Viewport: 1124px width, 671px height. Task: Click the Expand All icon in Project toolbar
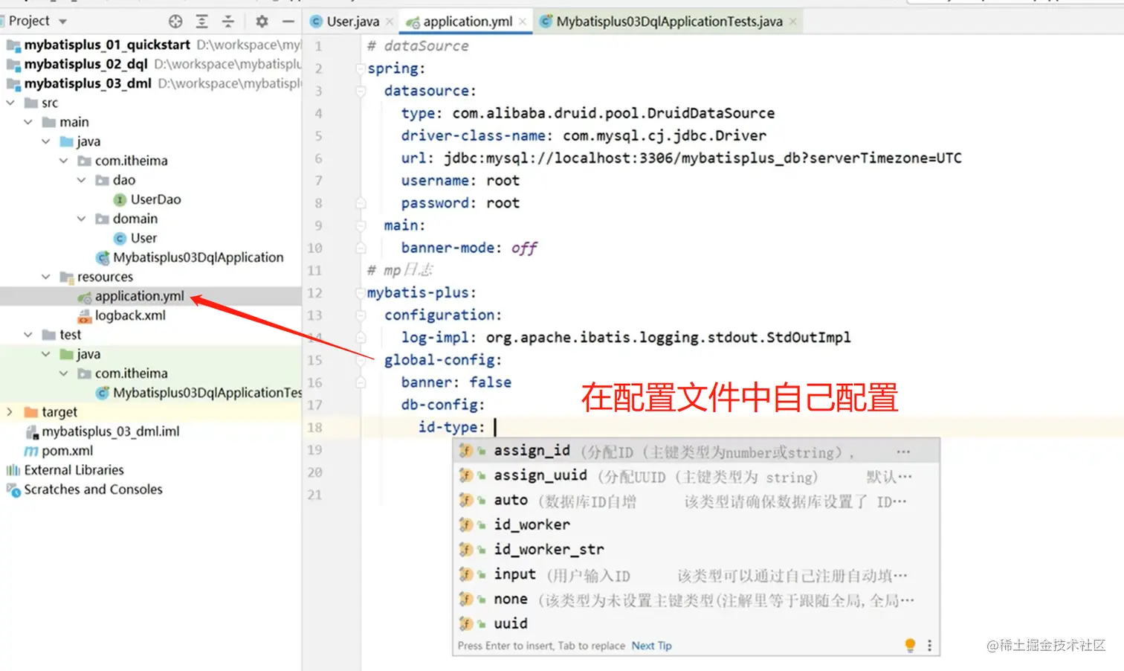tap(201, 22)
